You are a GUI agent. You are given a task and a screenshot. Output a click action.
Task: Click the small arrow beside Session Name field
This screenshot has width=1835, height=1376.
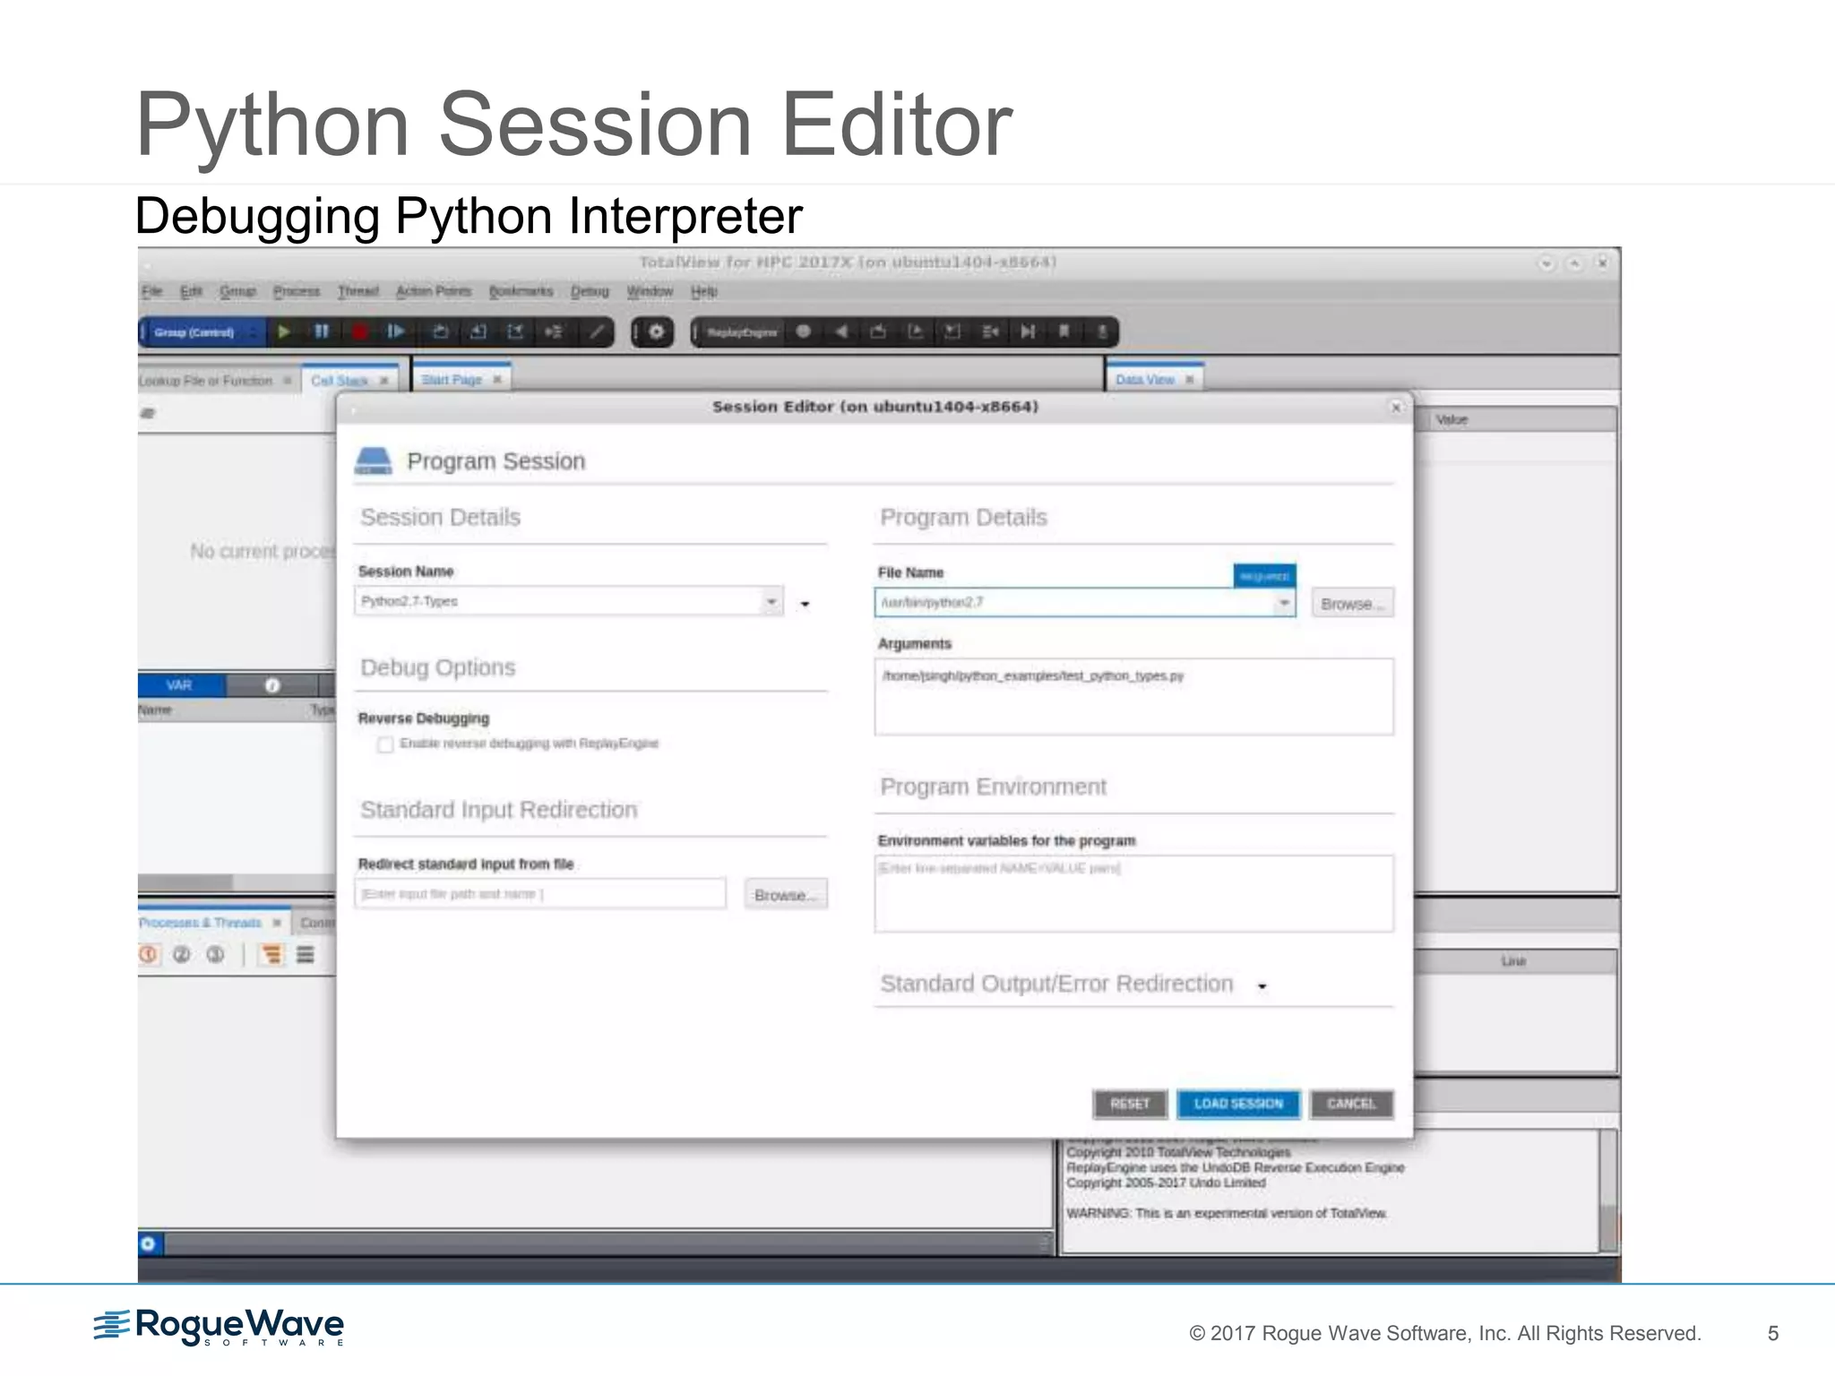tap(805, 605)
